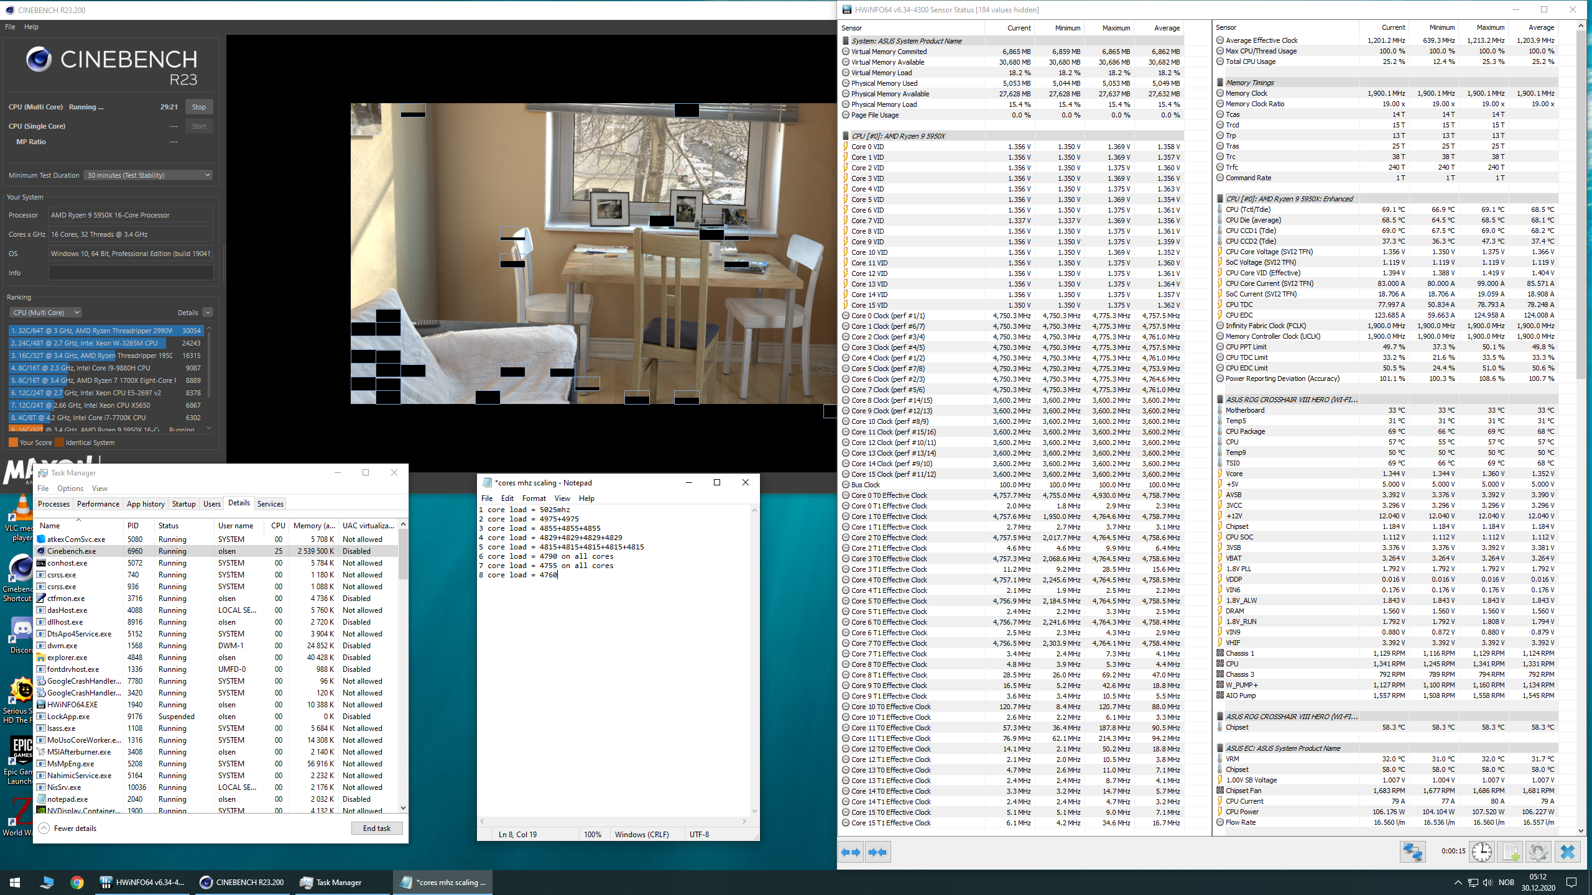Switch to Startup tab in Task Manager
This screenshot has height=895, width=1592.
pyautogui.click(x=183, y=503)
